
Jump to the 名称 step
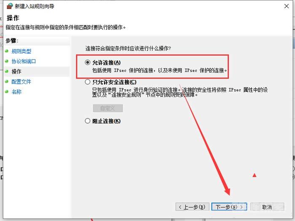pos(16,92)
